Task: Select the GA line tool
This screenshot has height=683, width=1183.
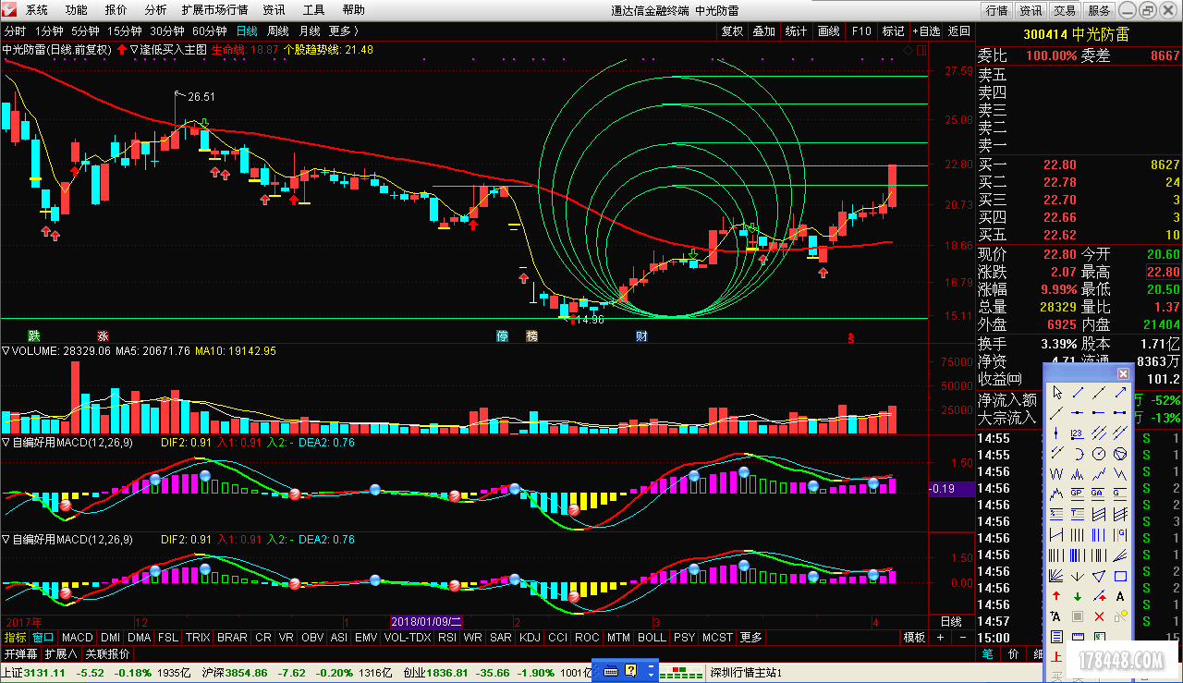Action: tap(1099, 493)
